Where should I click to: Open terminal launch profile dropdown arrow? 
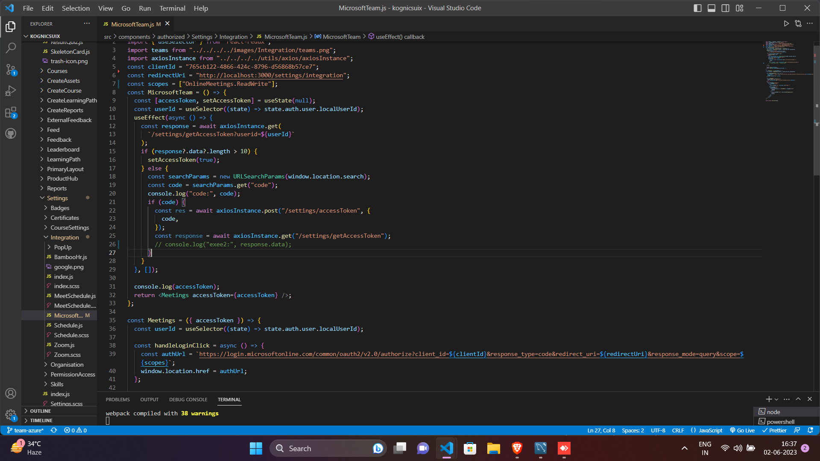click(776, 399)
